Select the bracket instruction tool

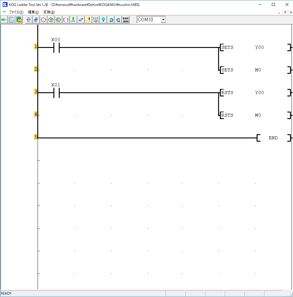click(x=66, y=20)
